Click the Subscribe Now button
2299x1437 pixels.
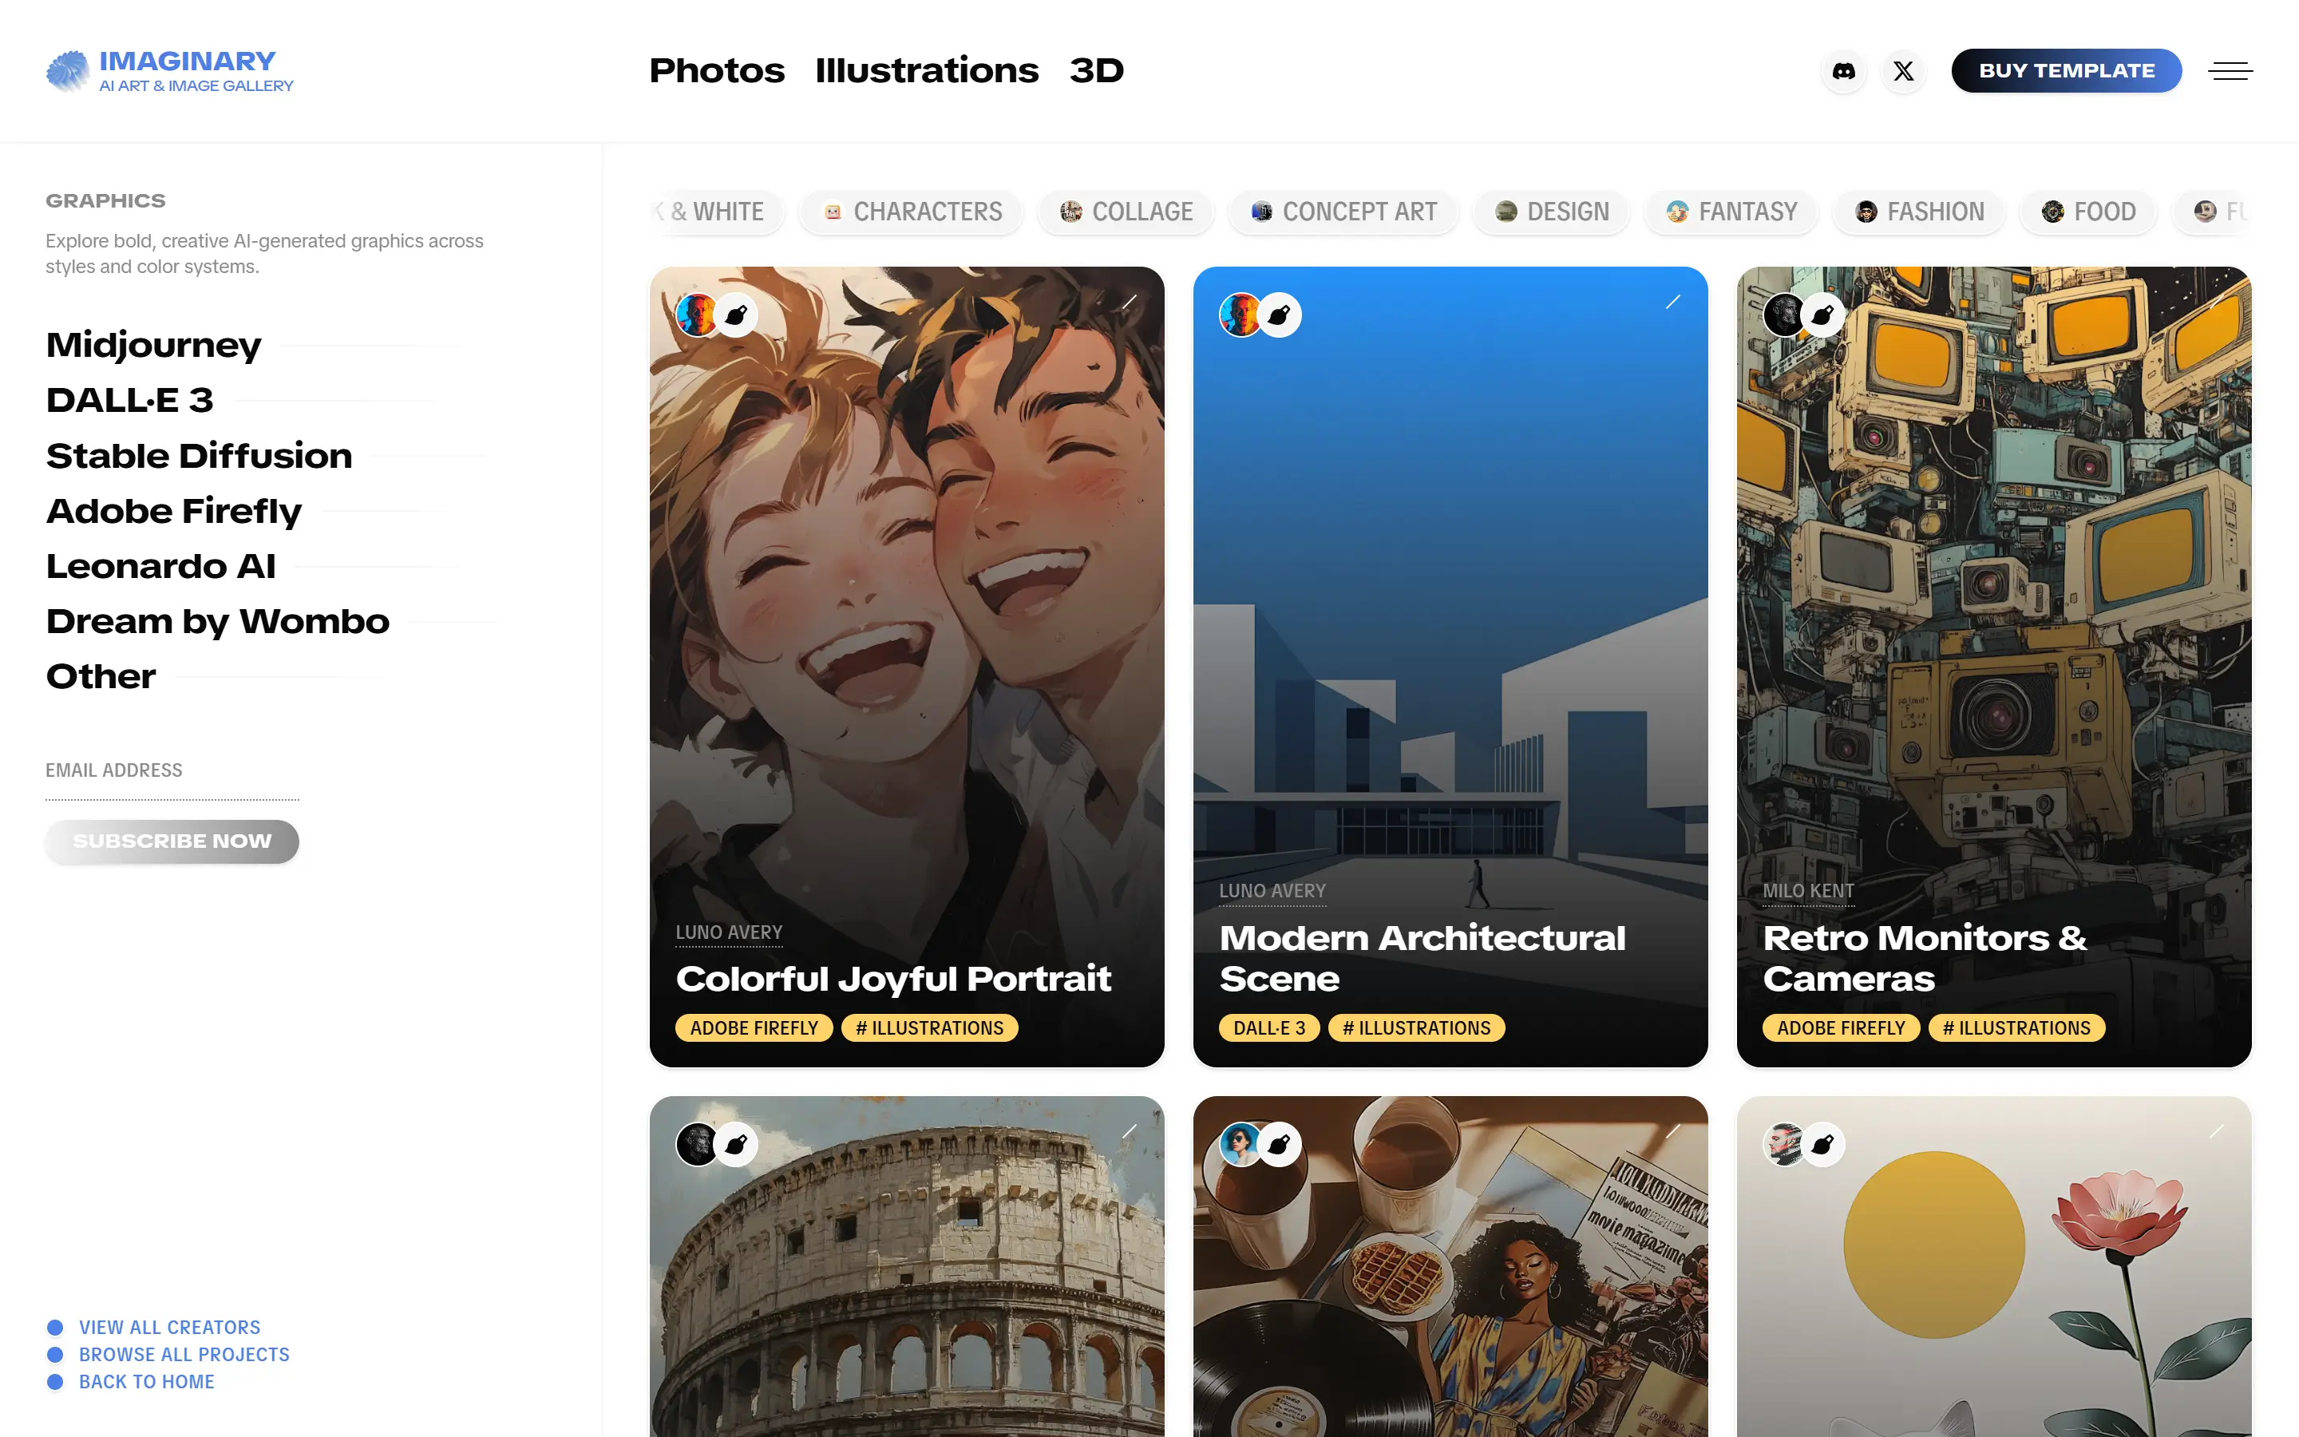point(172,841)
